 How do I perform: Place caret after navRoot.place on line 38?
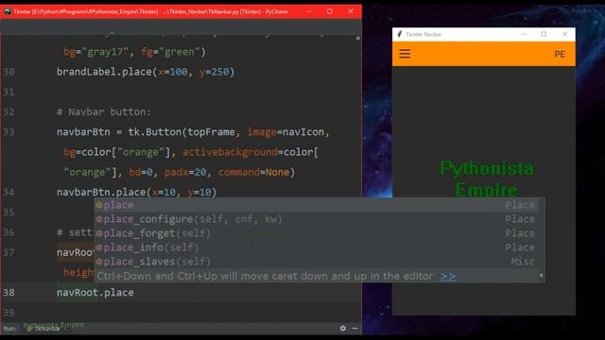click(134, 293)
